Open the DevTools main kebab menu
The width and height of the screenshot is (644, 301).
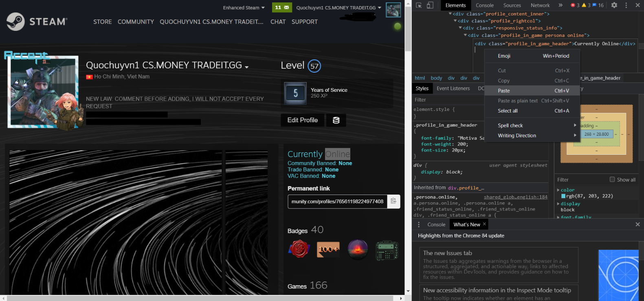pos(626,5)
